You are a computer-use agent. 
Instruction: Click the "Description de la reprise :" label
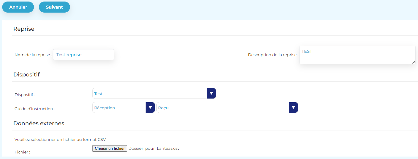click(x=273, y=55)
